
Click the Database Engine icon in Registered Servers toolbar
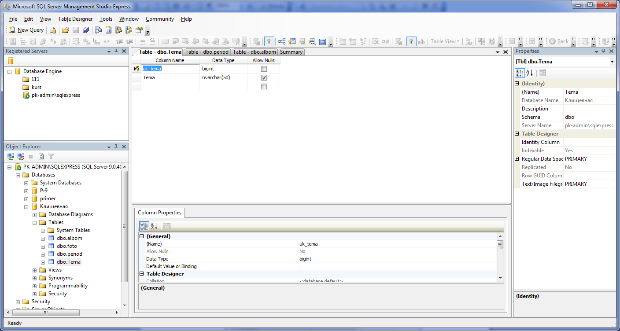[11, 61]
